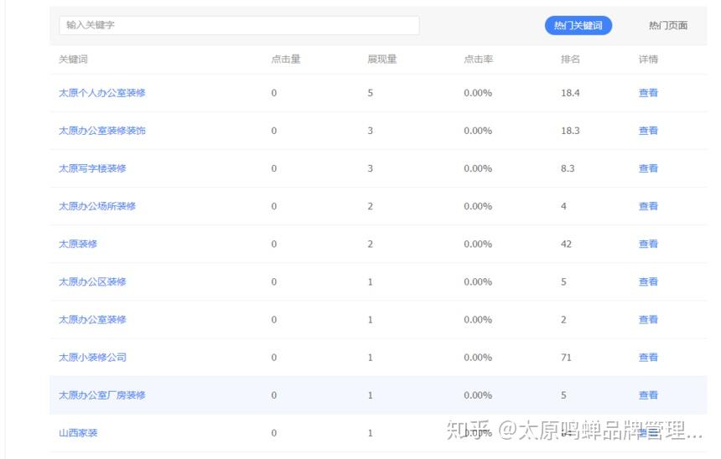Open keyword link 太原个人办公室装修
Screen dimensions: 721x459
click(102, 93)
